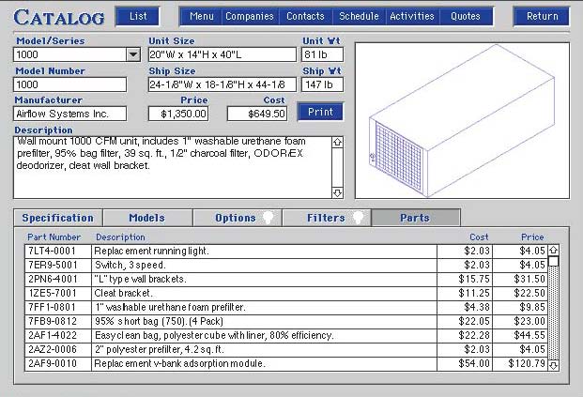Click the List button
Image resolution: width=583 pixels, height=397 pixels.
click(138, 16)
